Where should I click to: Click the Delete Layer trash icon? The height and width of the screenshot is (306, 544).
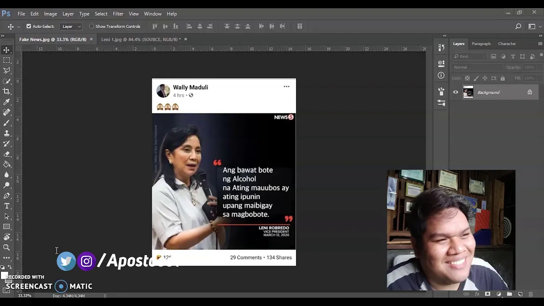(x=530, y=294)
